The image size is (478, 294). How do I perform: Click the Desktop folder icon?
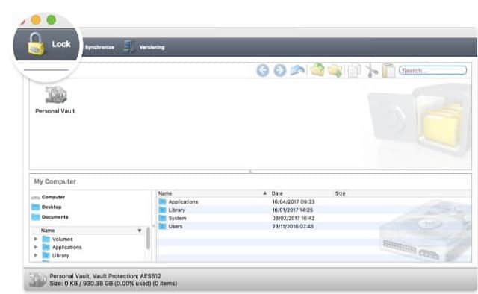(x=36, y=207)
